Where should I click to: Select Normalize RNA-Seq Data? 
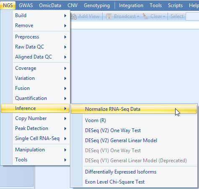coord(134,109)
